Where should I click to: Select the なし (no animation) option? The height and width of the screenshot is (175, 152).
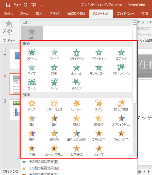(x=32, y=33)
